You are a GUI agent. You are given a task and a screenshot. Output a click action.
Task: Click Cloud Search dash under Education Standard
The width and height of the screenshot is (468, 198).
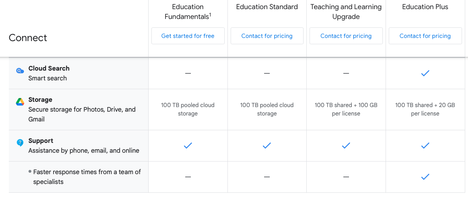click(x=267, y=73)
